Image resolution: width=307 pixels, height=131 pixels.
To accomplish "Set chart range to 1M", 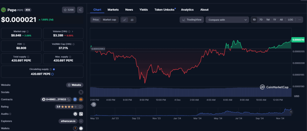I will [268, 20].
